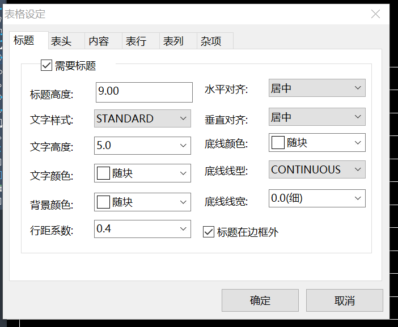Open the 内容 tab
Image resolution: width=398 pixels, height=327 pixels.
tap(104, 41)
